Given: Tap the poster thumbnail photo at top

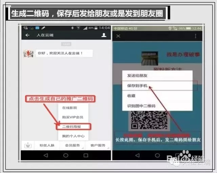Looking at the screenshot, I should pos(150,58).
